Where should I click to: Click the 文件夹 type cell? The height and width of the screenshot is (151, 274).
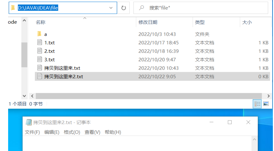click(202, 34)
